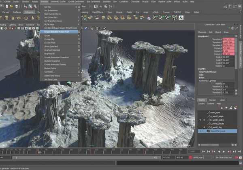Play the animation forwards
The height and width of the screenshot is (170, 243).
[224, 151]
